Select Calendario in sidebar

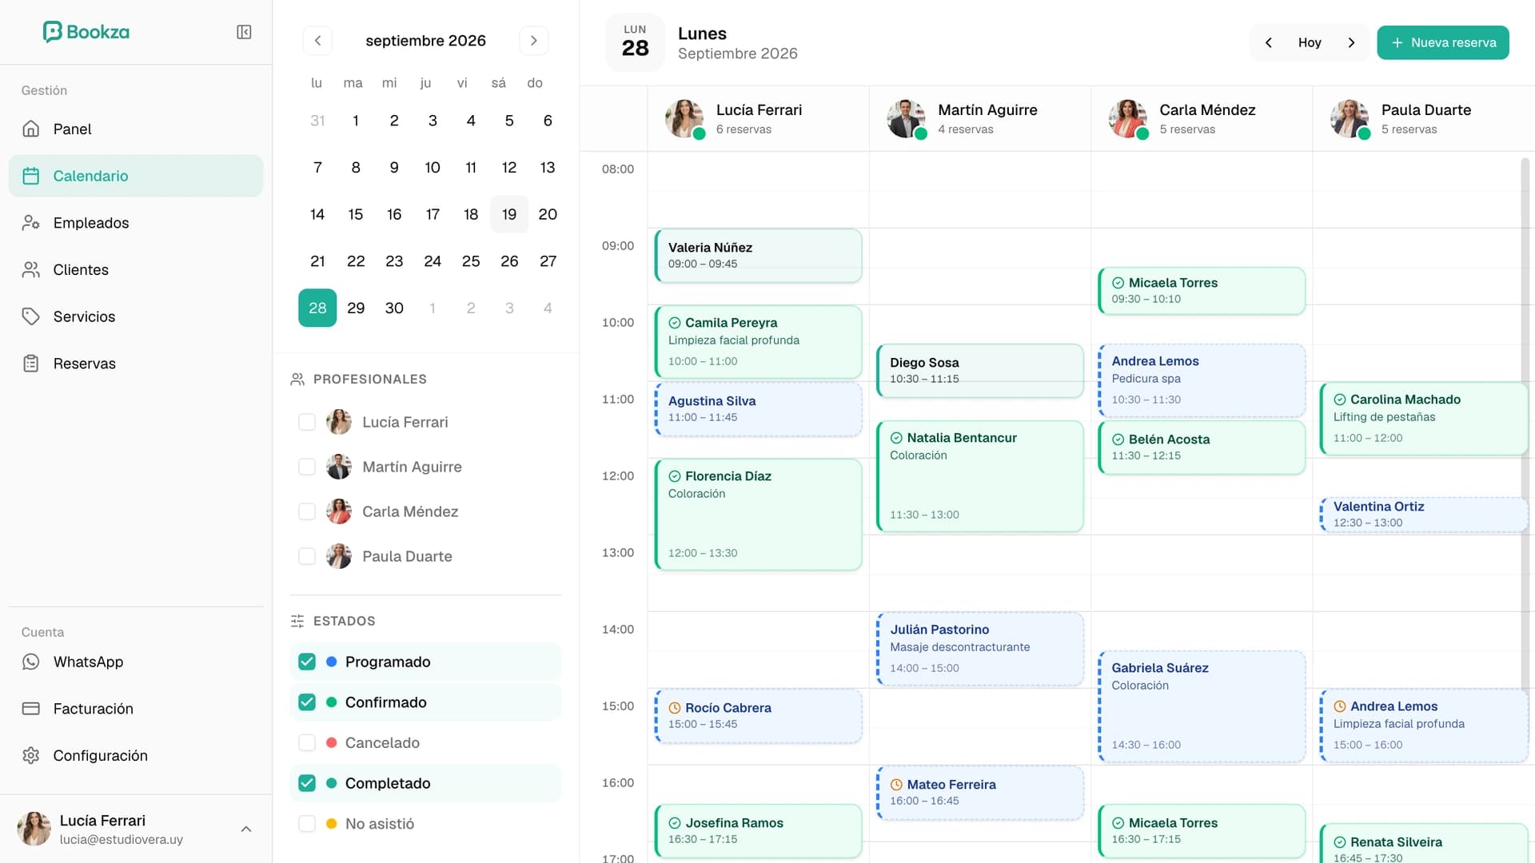(136, 176)
